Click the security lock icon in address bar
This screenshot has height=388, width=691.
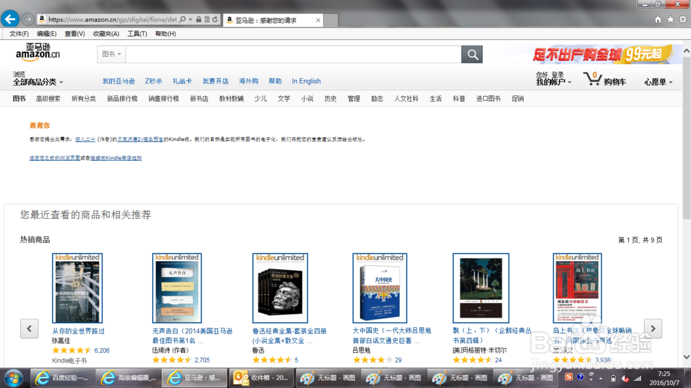click(x=199, y=19)
